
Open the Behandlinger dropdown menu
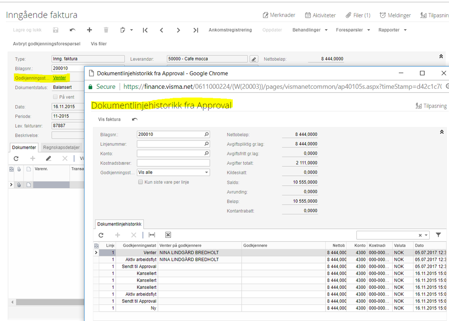(310, 30)
